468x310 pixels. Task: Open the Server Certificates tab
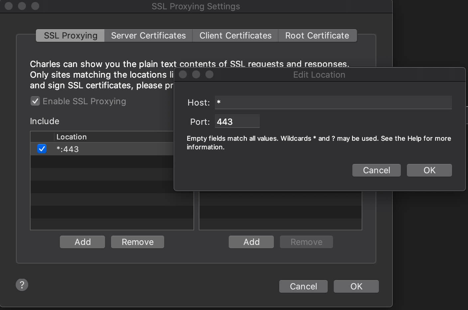click(x=148, y=36)
